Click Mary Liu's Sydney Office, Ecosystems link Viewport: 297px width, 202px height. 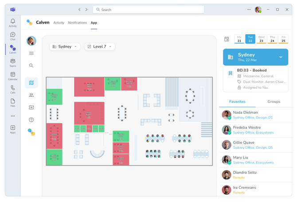tap(253, 162)
